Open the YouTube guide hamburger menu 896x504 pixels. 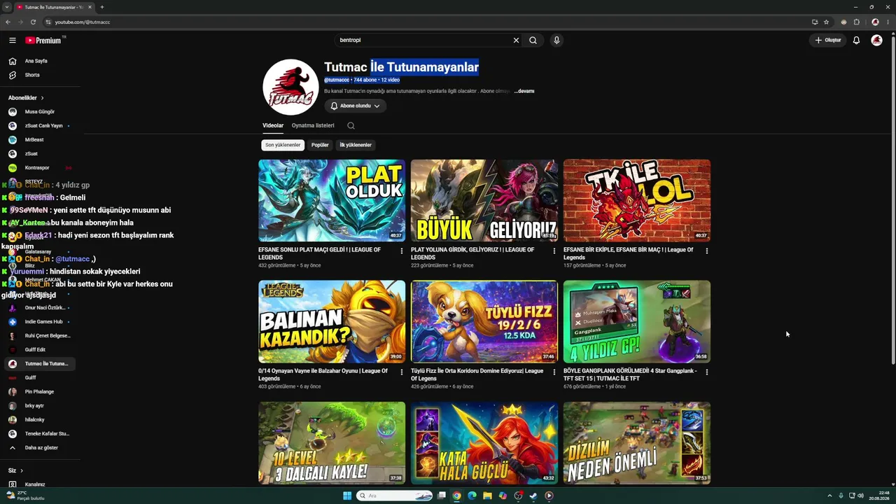click(12, 41)
